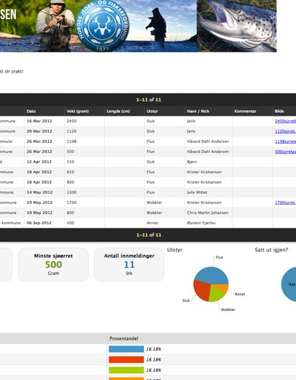Screen dimensions: 296x380
Task: Click the date 06 Sep 2012
Action: [39, 223]
